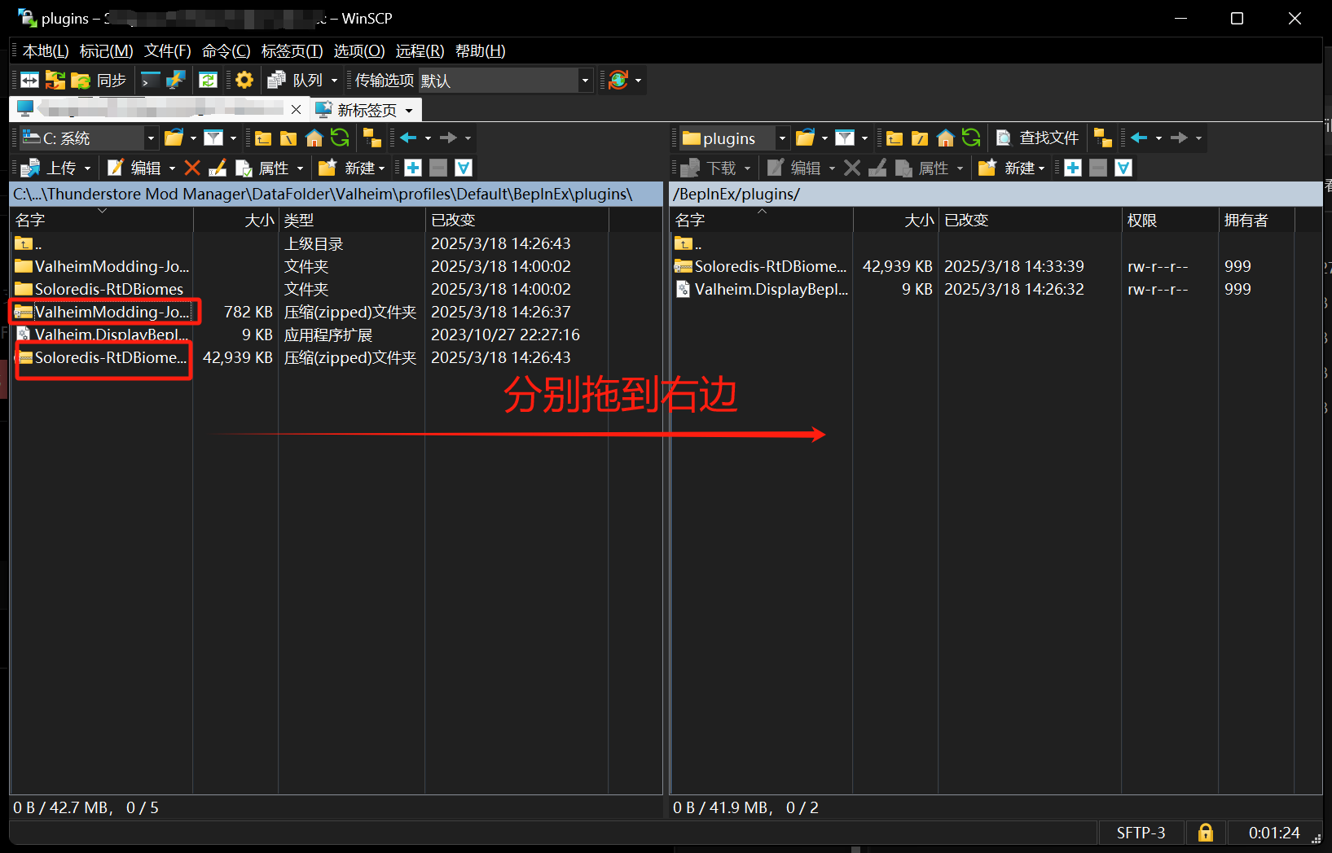The width and height of the screenshot is (1332, 853).
Task: Click the 队列 (queue) button
Action: click(x=297, y=80)
